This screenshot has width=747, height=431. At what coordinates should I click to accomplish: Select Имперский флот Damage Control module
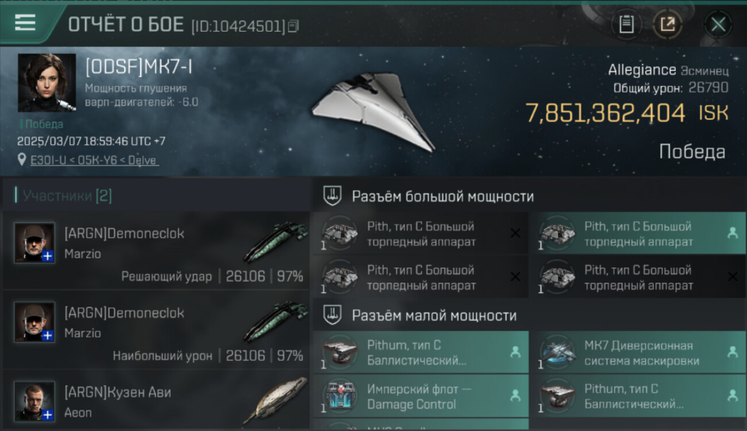421,397
